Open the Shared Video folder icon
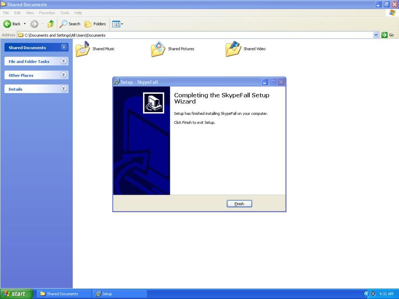 tap(233, 49)
